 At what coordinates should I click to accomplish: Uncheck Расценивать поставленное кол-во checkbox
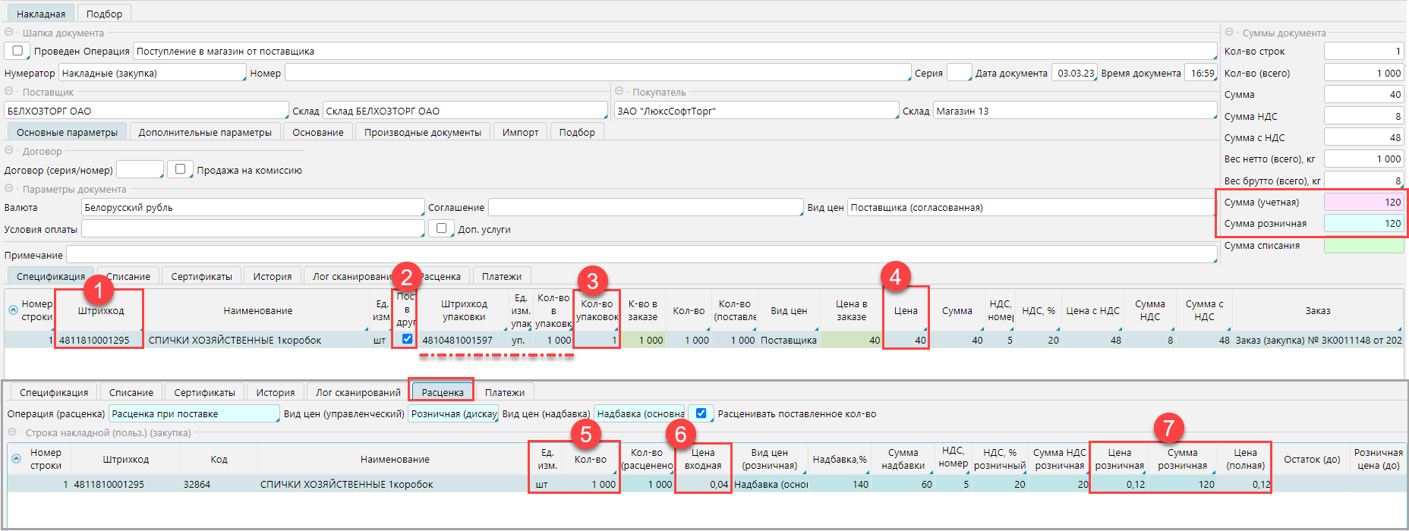(x=701, y=413)
